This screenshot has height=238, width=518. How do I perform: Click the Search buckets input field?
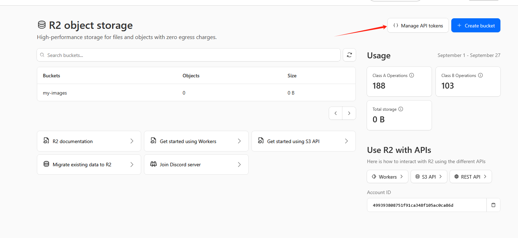[190, 55]
